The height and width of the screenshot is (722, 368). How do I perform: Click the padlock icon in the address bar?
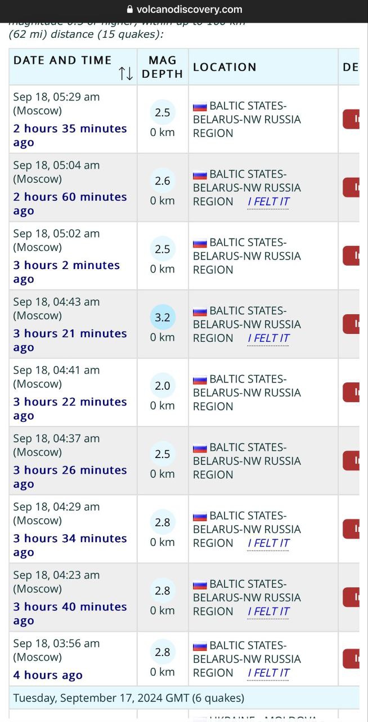pos(130,10)
